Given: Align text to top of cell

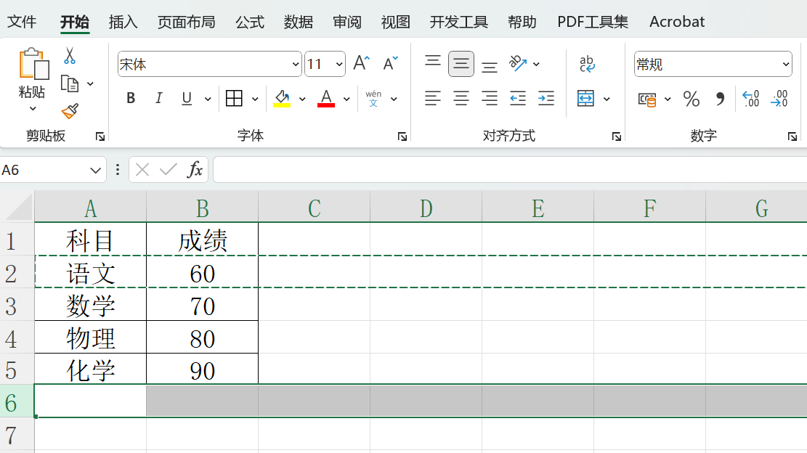Looking at the screenshot, I should pos(433,62).
